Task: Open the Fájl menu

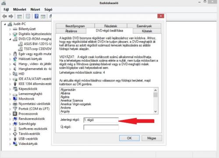Action: click(6, 10)
